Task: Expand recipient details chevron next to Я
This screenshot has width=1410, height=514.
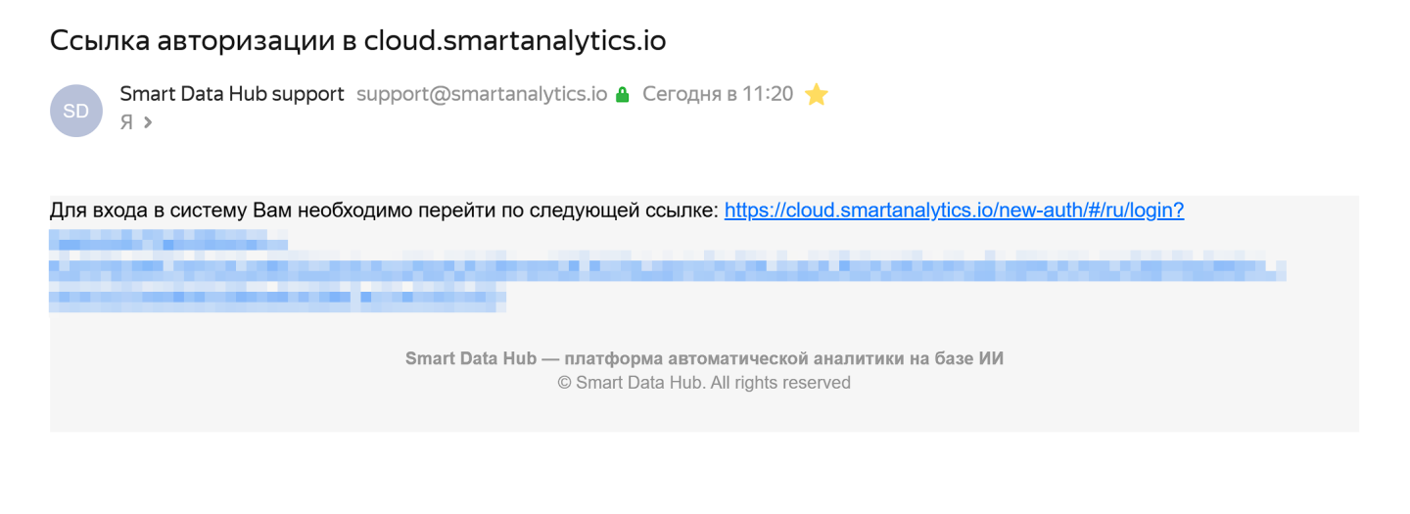Action: tap(148, 122)
